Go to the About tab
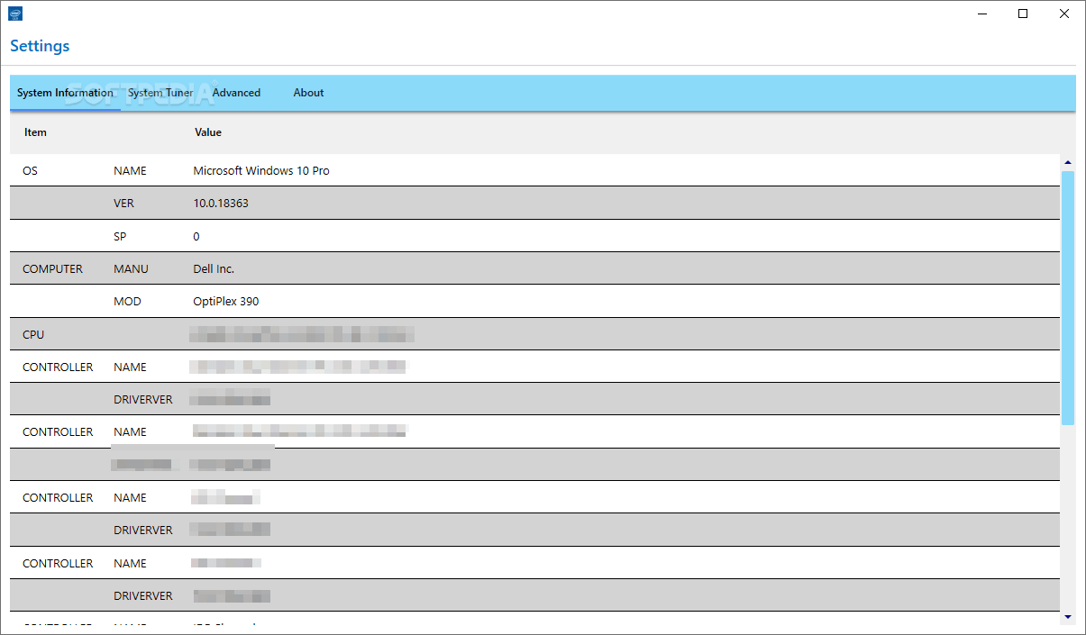1086x635 pixels. point(308,93)
